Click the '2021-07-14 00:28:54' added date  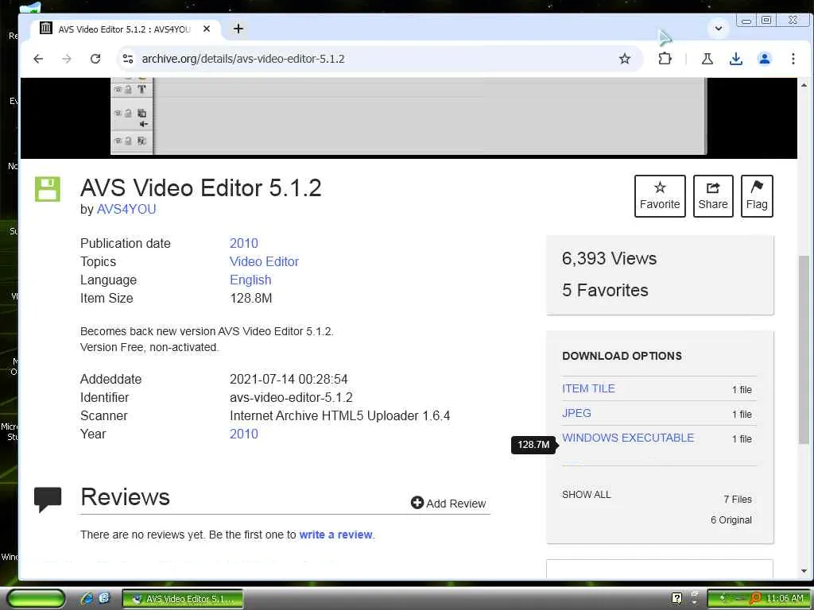tap(289, 379)
